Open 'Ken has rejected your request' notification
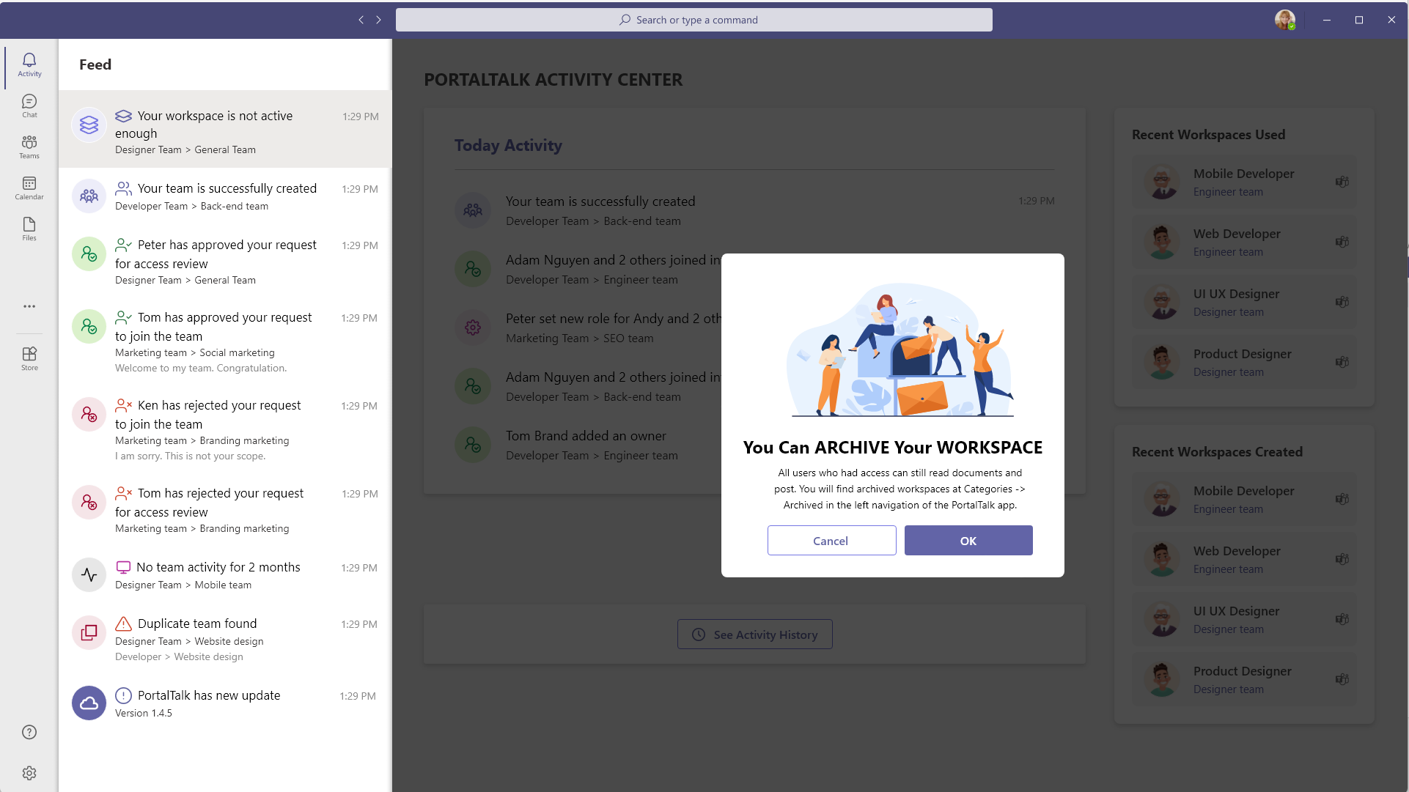1409x792 pixels. pos(224,429)
